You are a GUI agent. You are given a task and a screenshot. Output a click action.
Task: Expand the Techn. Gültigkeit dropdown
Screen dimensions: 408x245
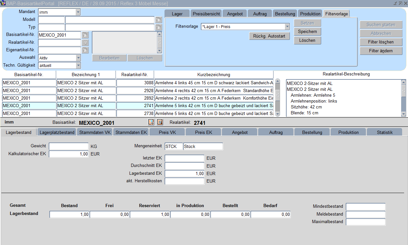(x=78, y=65)
